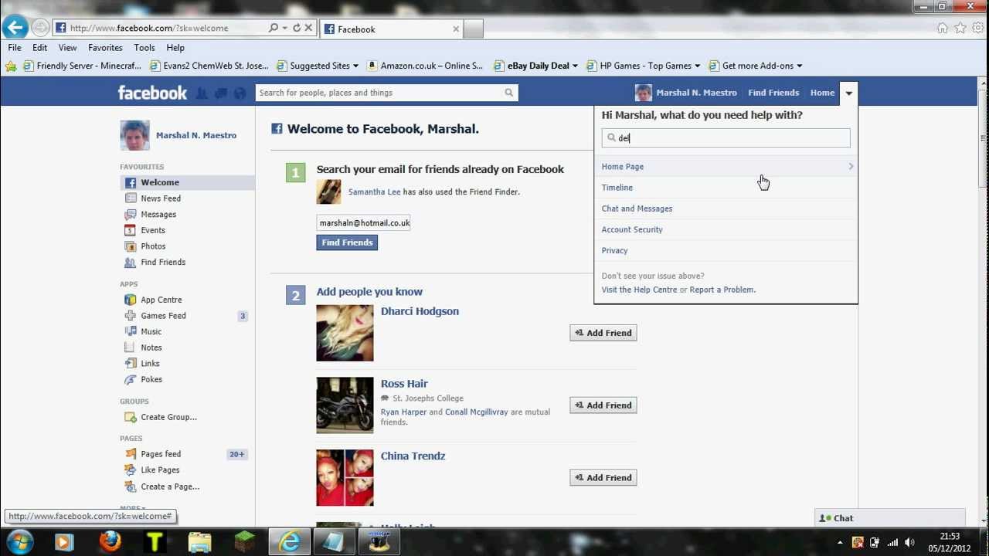Click the address bar search magnifier icon

click(273, 28)
